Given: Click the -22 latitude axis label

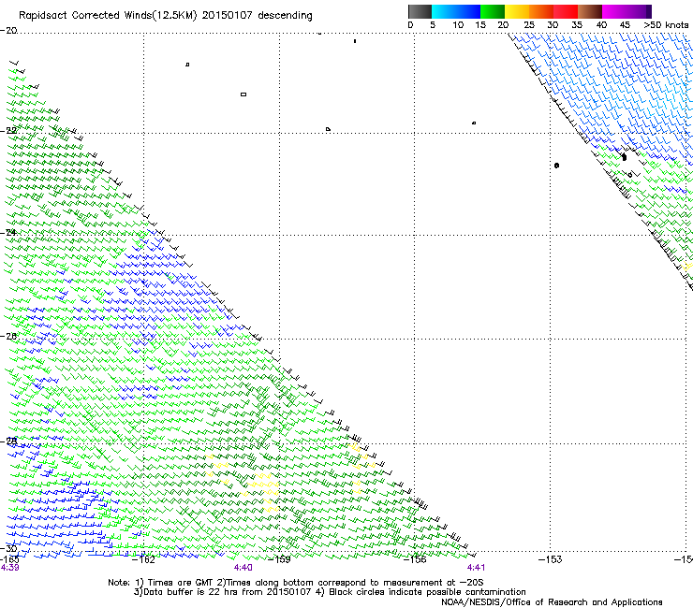Looking at the screenshot, I should click(x=8, y=131).
